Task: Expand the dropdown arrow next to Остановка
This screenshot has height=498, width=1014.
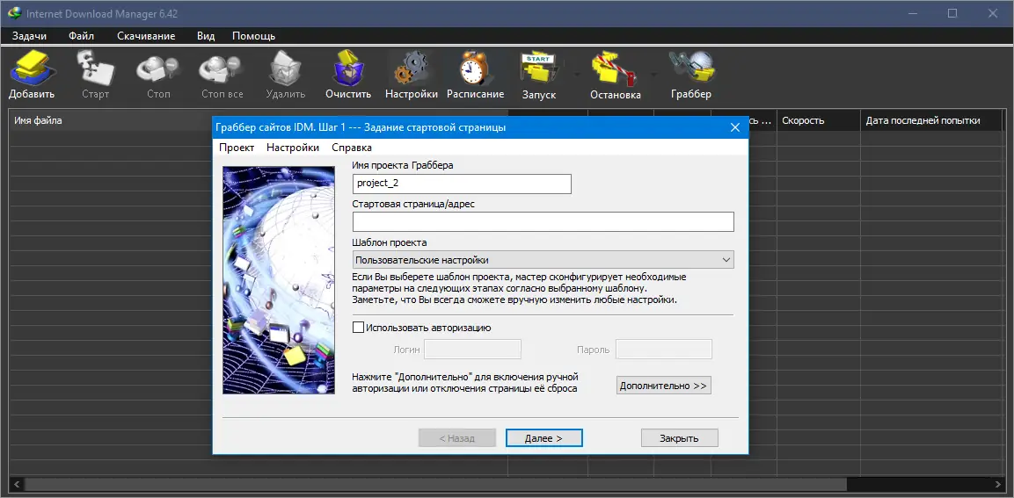Action: click(x=653, y=74)
